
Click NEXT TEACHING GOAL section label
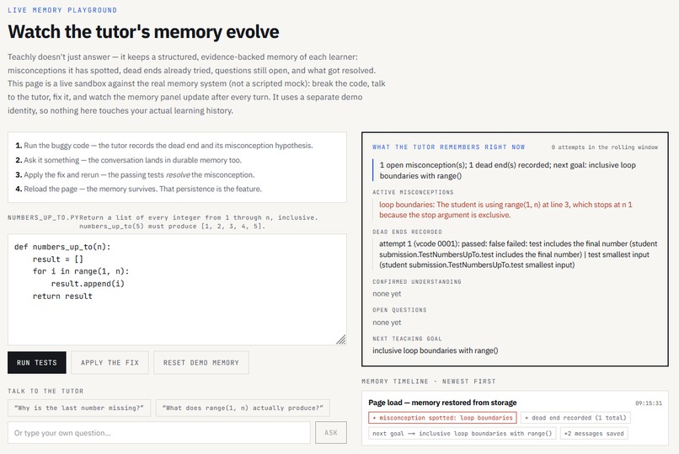407,339
